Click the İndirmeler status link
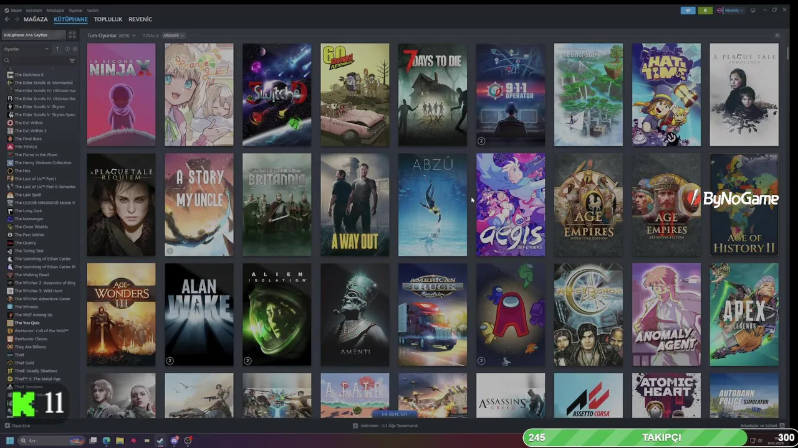 point(389,426)
